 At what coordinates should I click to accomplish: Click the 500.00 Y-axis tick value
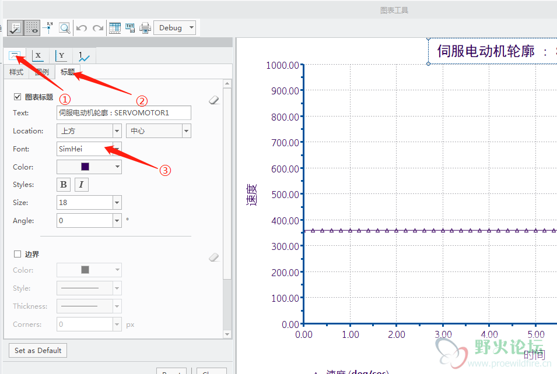[285, 195]
